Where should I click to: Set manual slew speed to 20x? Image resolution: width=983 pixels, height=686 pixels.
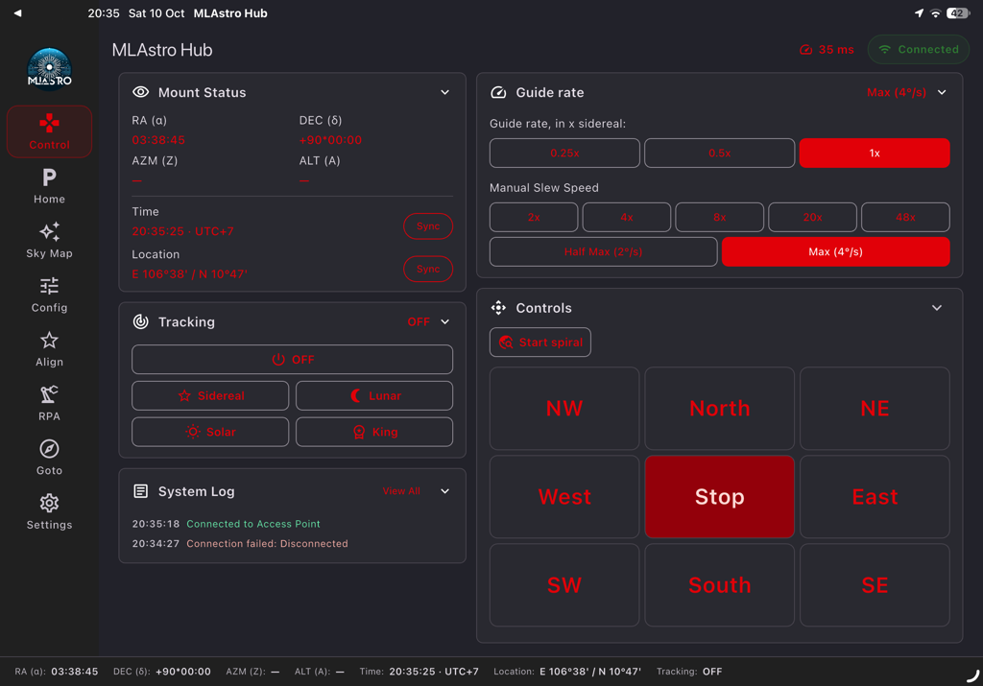812,218
